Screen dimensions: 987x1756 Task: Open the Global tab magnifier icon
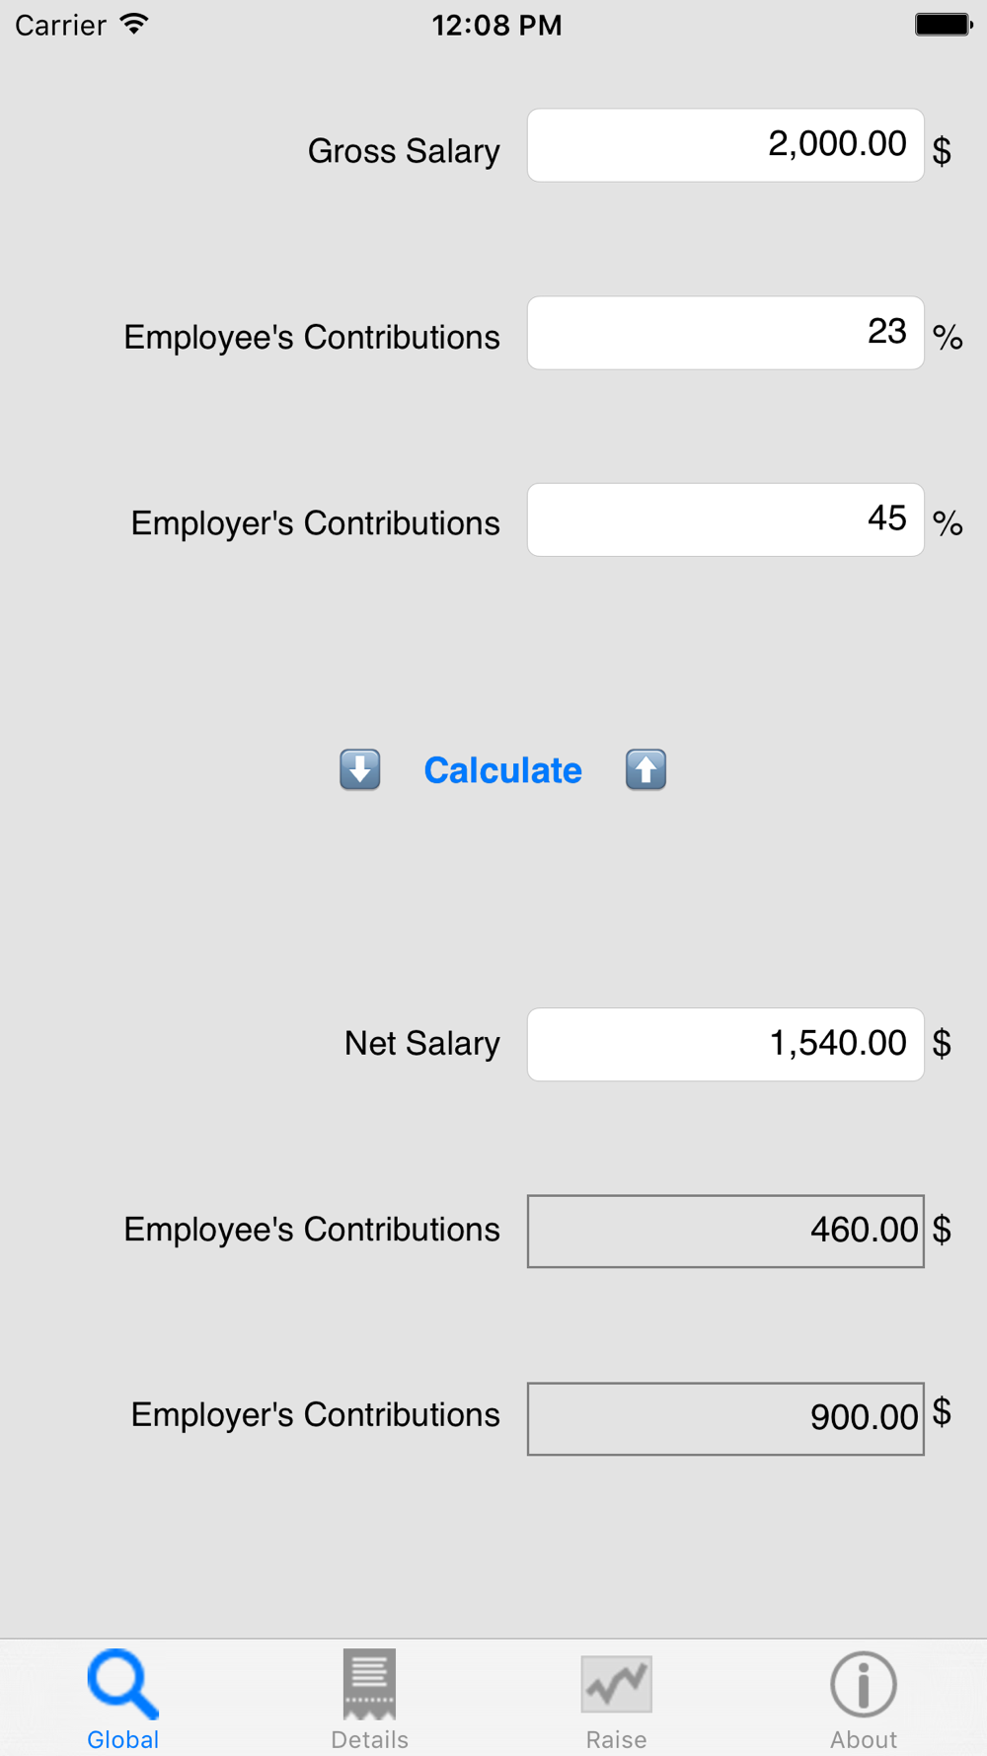122,1683
